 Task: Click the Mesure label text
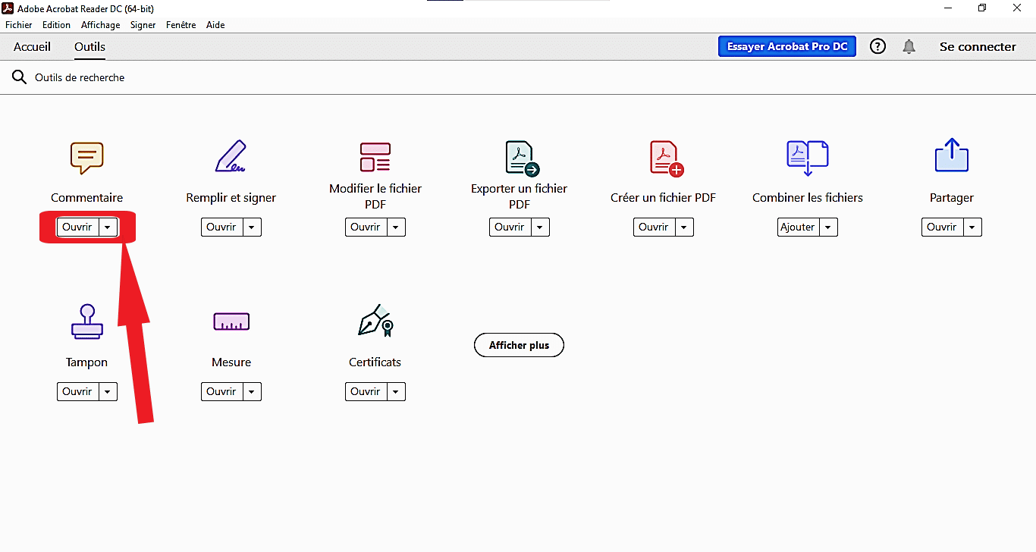pyautogui.click(x=231, y=362)
